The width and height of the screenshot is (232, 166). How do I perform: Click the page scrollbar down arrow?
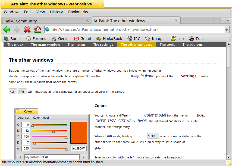click(x=228, y=157)
